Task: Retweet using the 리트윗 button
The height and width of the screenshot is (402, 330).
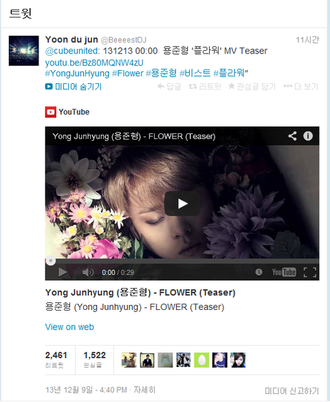Action: pyautogui.click(x=205, y=87)
